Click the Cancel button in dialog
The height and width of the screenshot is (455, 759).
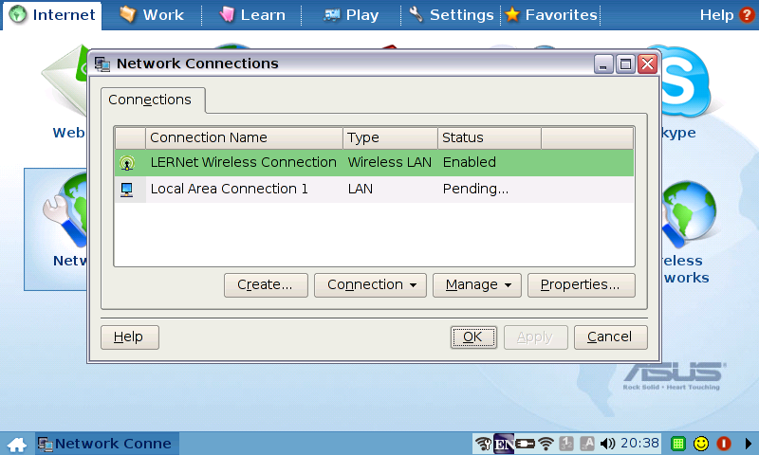click(610, 337)
